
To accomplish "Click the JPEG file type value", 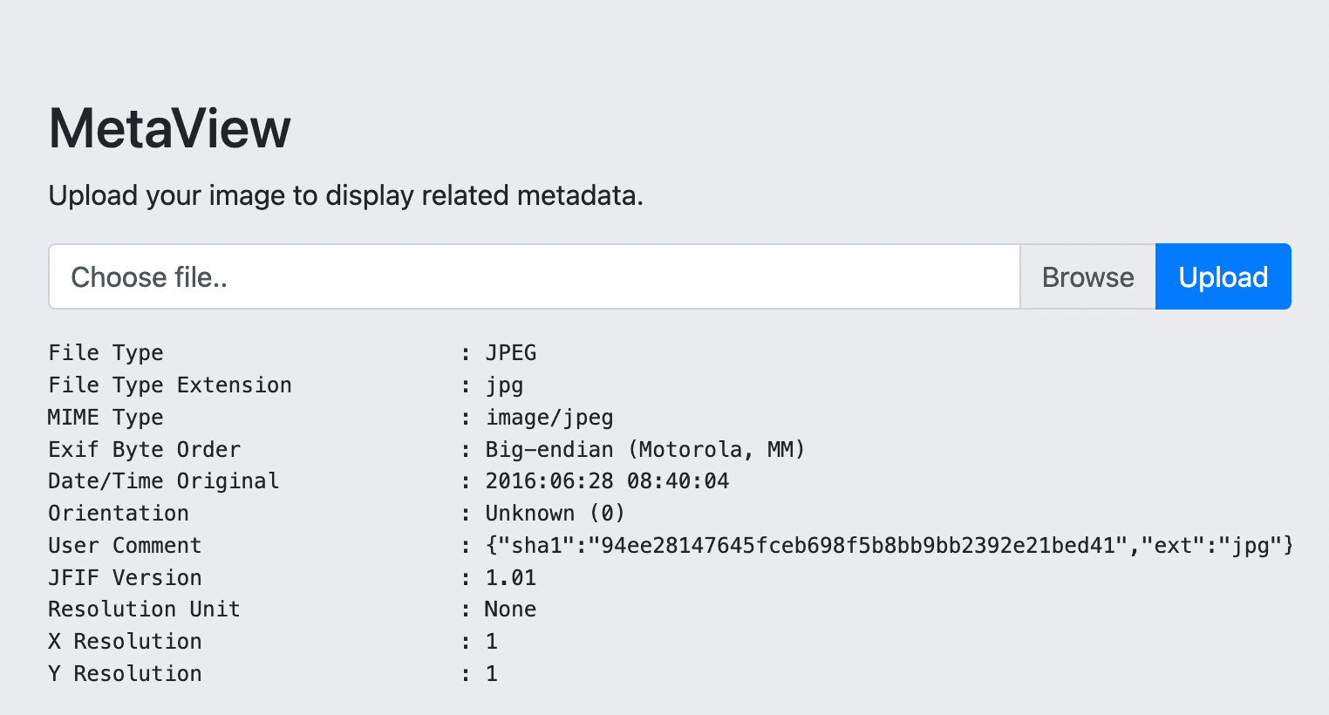I will [x=511, y=352].
